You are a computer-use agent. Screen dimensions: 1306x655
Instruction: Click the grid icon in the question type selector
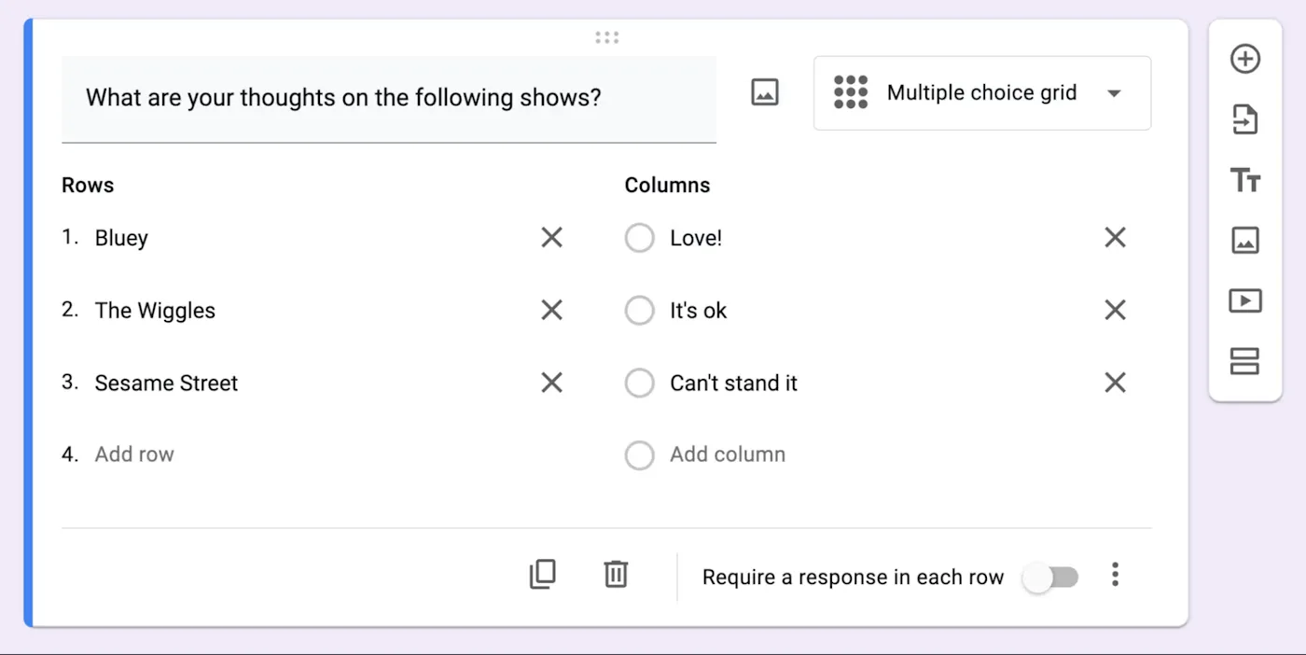pyautogui.click(x=851, y=92)
